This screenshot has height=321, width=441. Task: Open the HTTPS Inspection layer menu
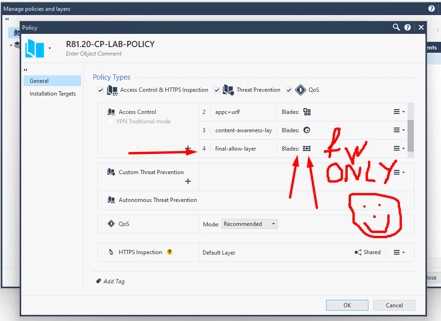(399, 252)
